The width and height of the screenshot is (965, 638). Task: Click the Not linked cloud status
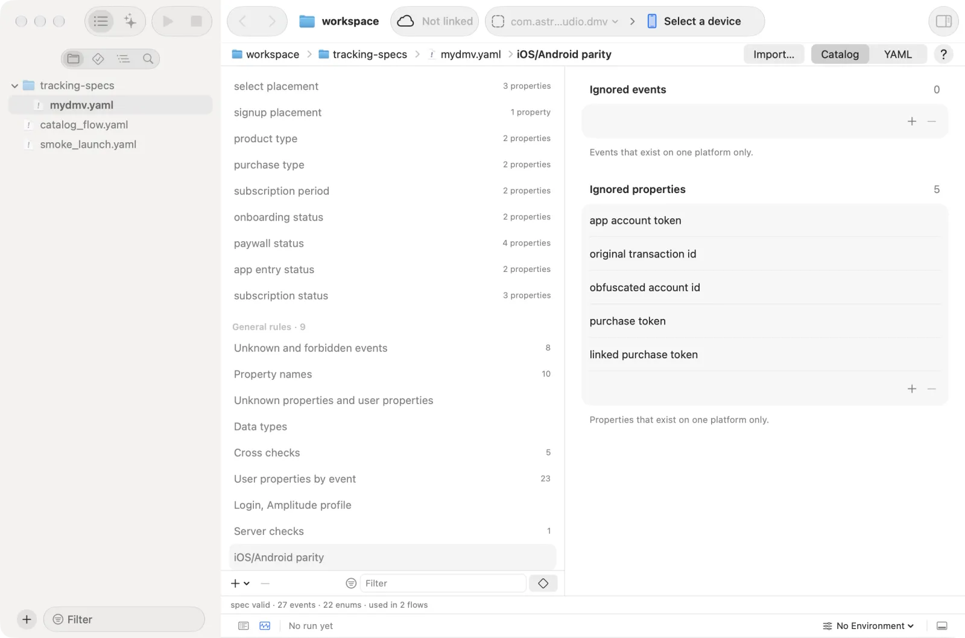point(434,21)
